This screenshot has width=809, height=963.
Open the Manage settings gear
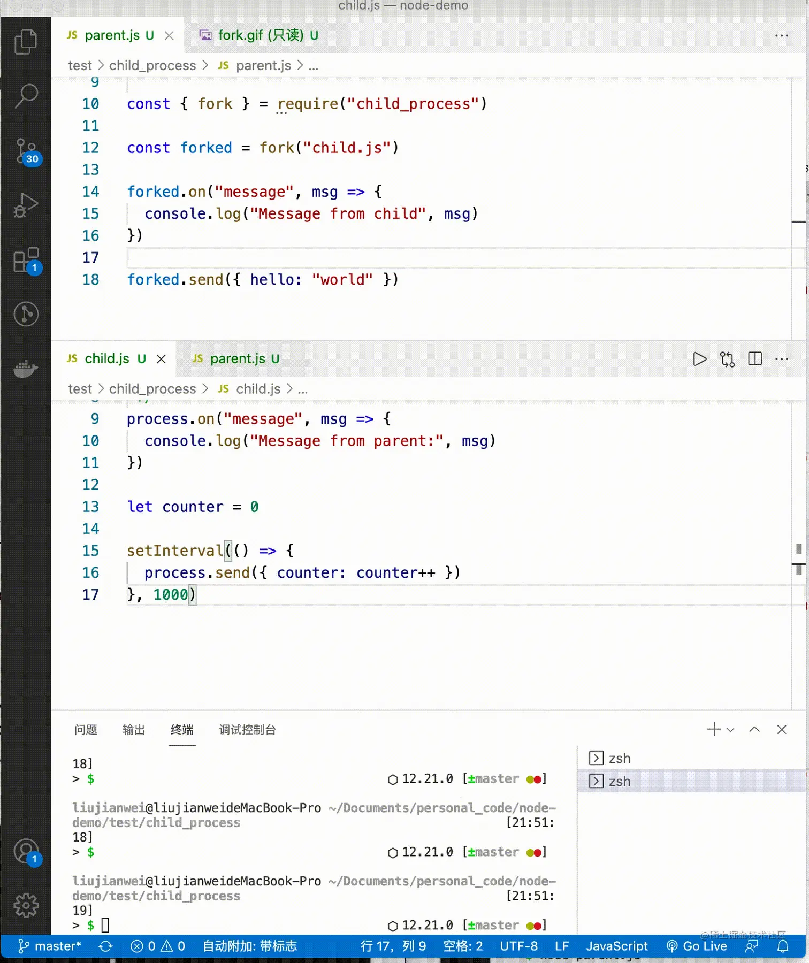[26, 905]
